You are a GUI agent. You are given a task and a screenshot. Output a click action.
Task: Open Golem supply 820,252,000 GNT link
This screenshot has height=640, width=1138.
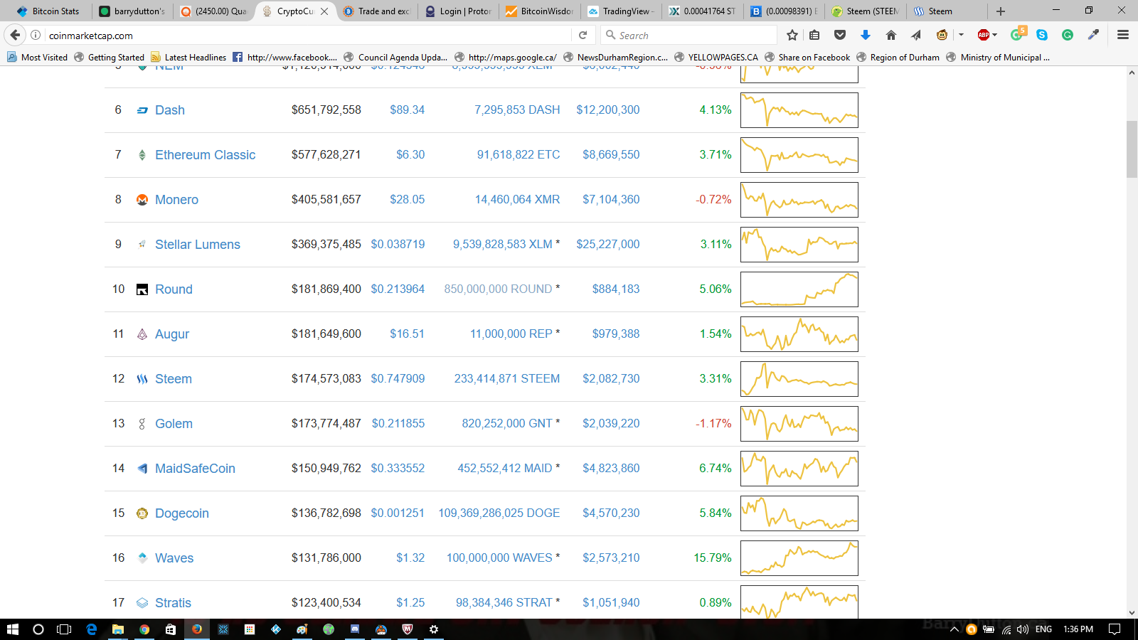click(507, 424)
